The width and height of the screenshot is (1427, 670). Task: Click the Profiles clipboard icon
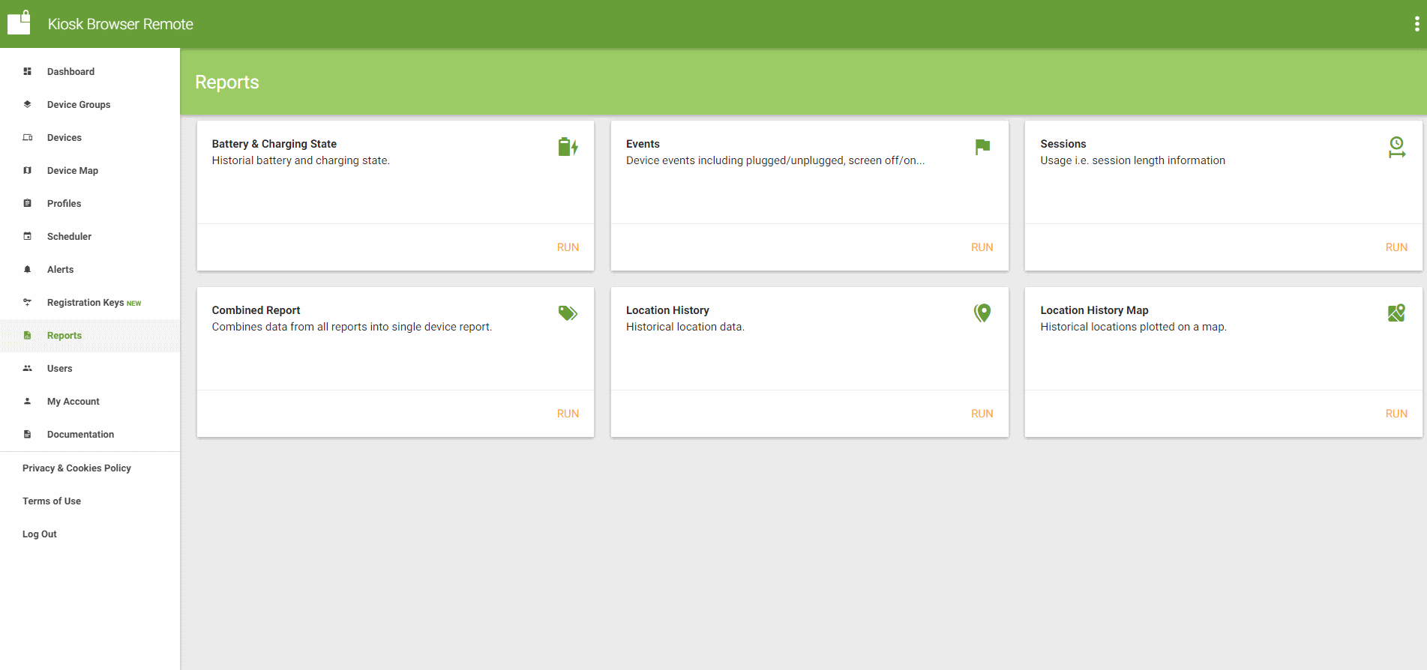28,203
